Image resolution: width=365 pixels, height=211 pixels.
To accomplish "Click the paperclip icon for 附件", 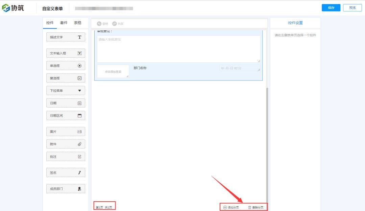I will coord(80,144).
